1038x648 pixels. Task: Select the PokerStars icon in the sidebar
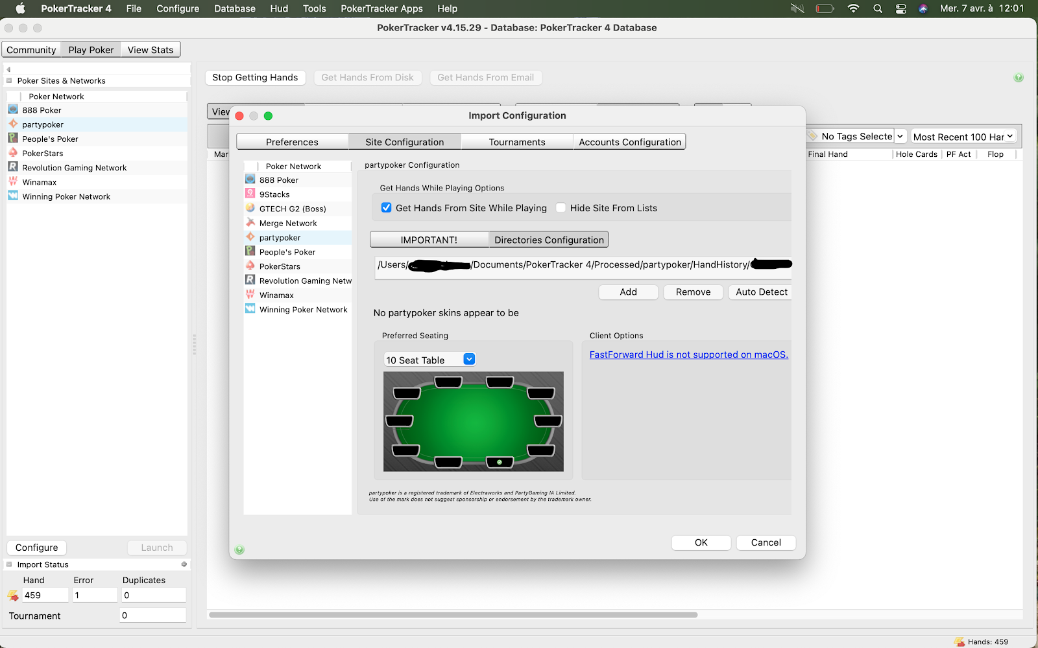pos(250,266)
